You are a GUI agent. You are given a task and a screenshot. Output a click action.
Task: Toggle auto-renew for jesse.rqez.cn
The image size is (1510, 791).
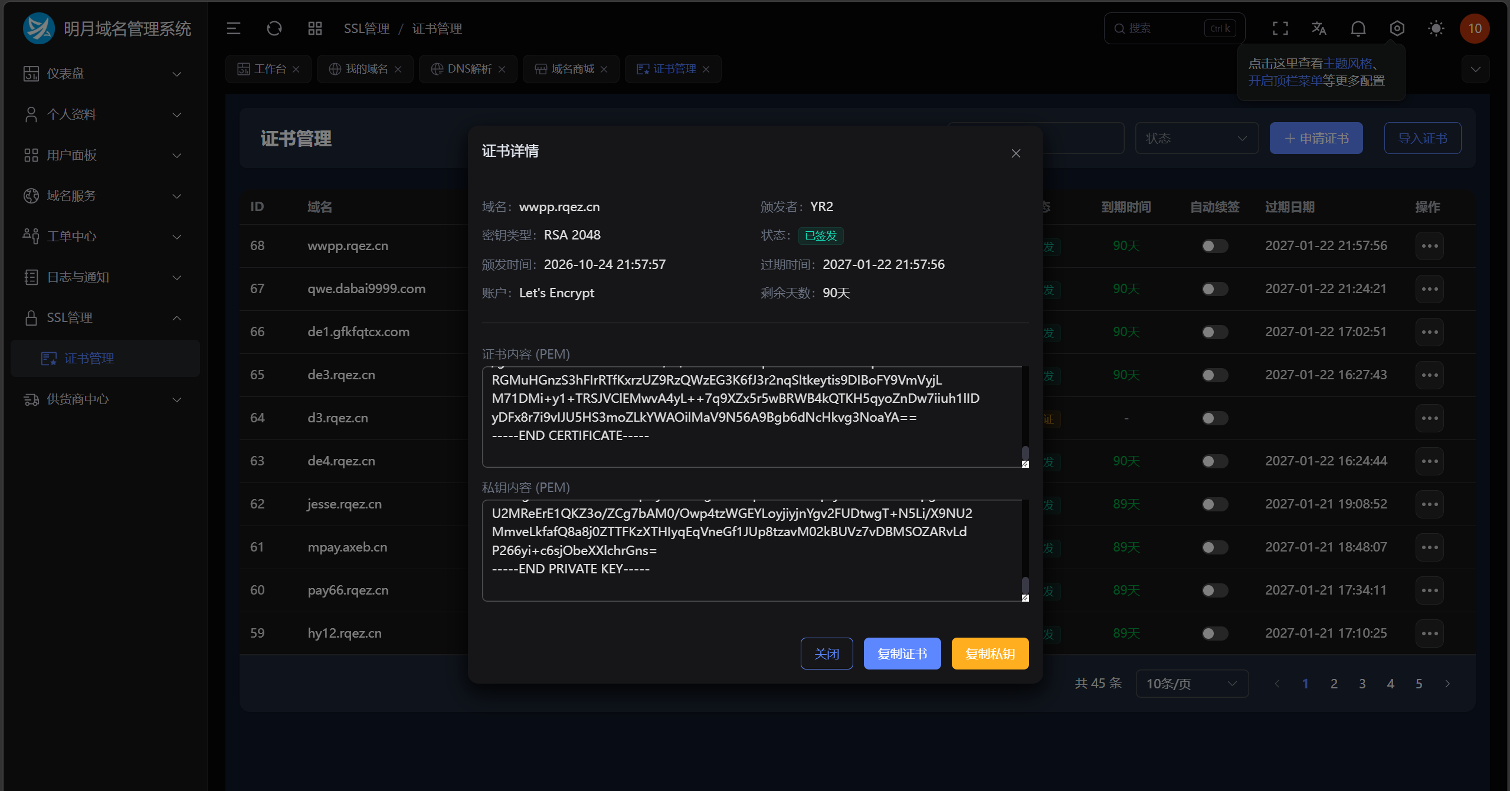point(1215,504)
